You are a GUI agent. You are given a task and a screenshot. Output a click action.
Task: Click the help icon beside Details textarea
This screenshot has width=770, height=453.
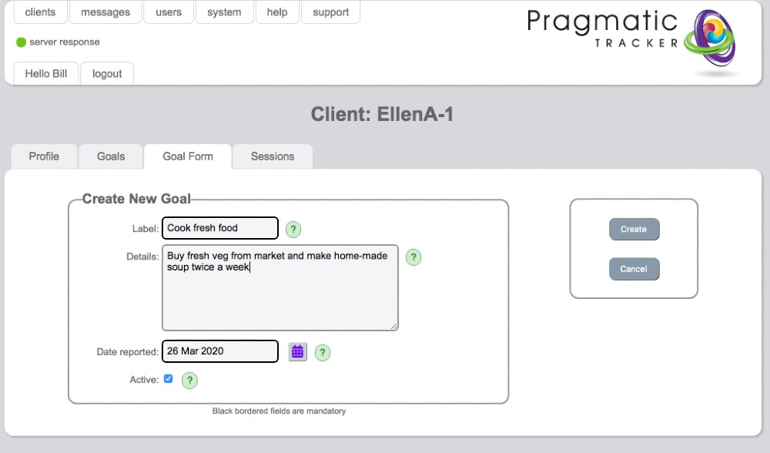point(413,257)
